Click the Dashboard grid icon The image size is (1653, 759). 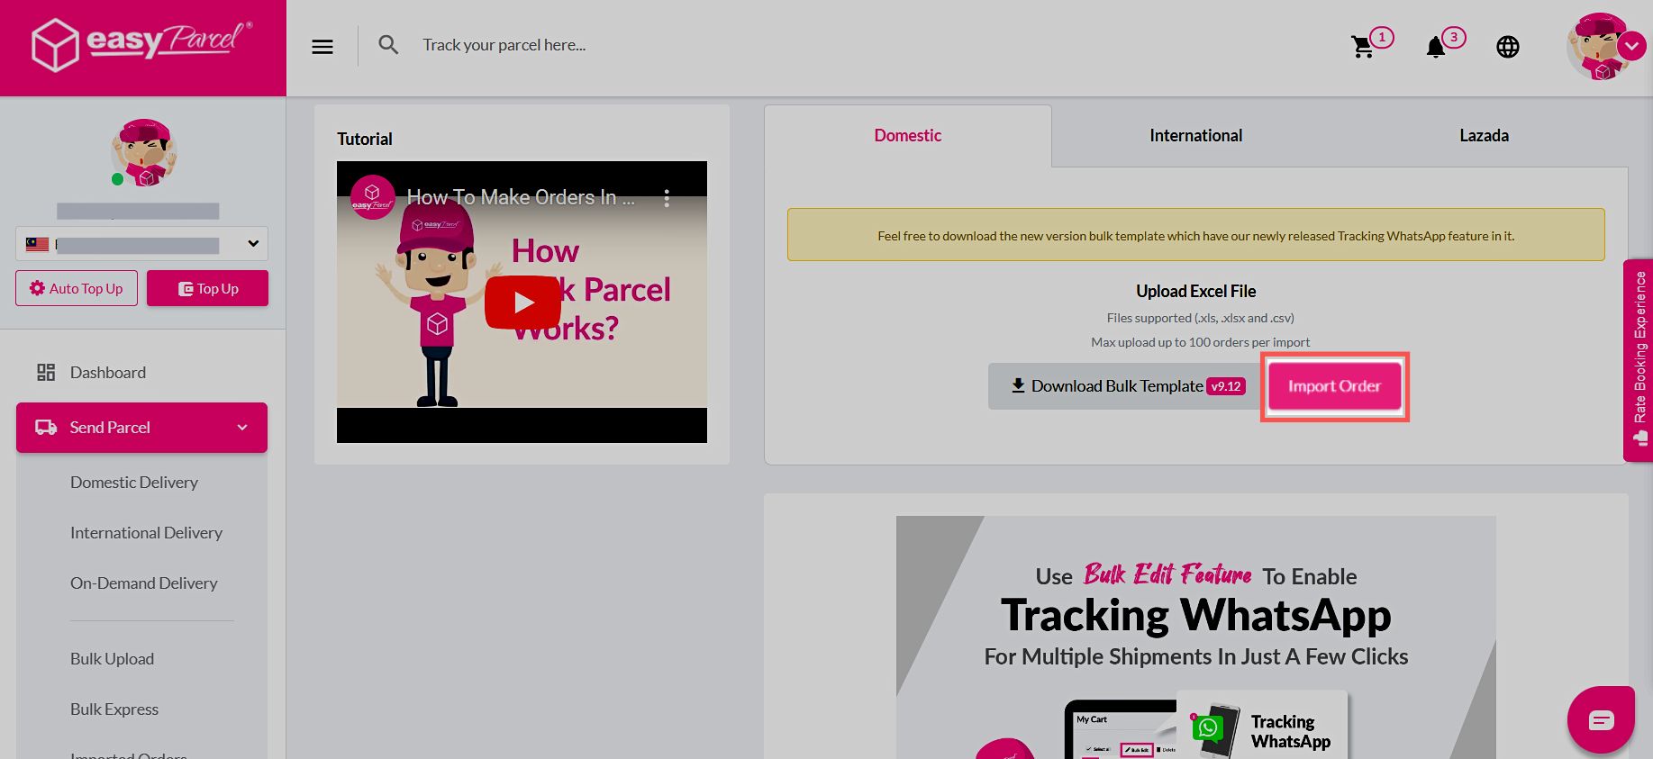(x=46, y=373)
